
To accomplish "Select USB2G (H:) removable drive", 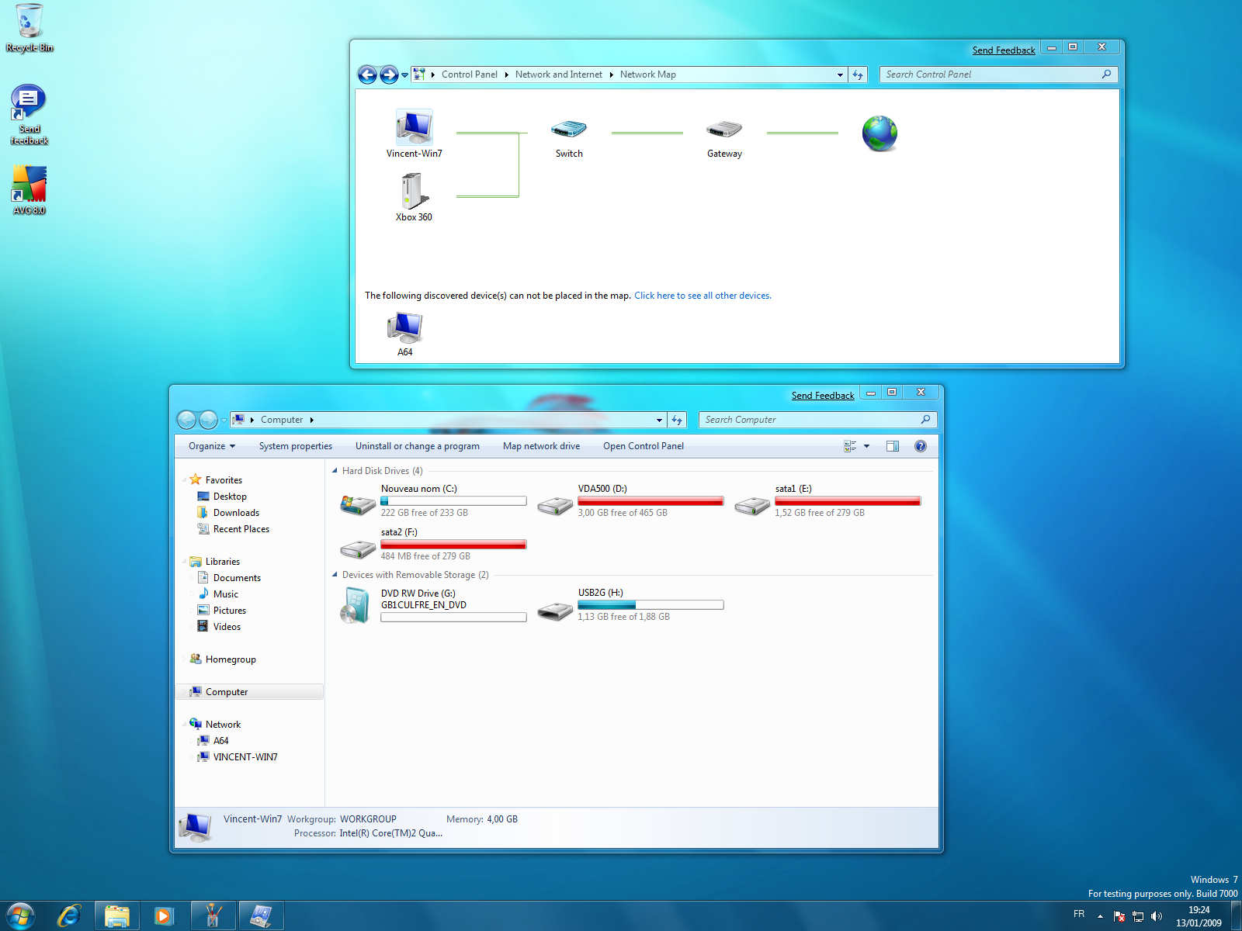I will tap(630, 605).
